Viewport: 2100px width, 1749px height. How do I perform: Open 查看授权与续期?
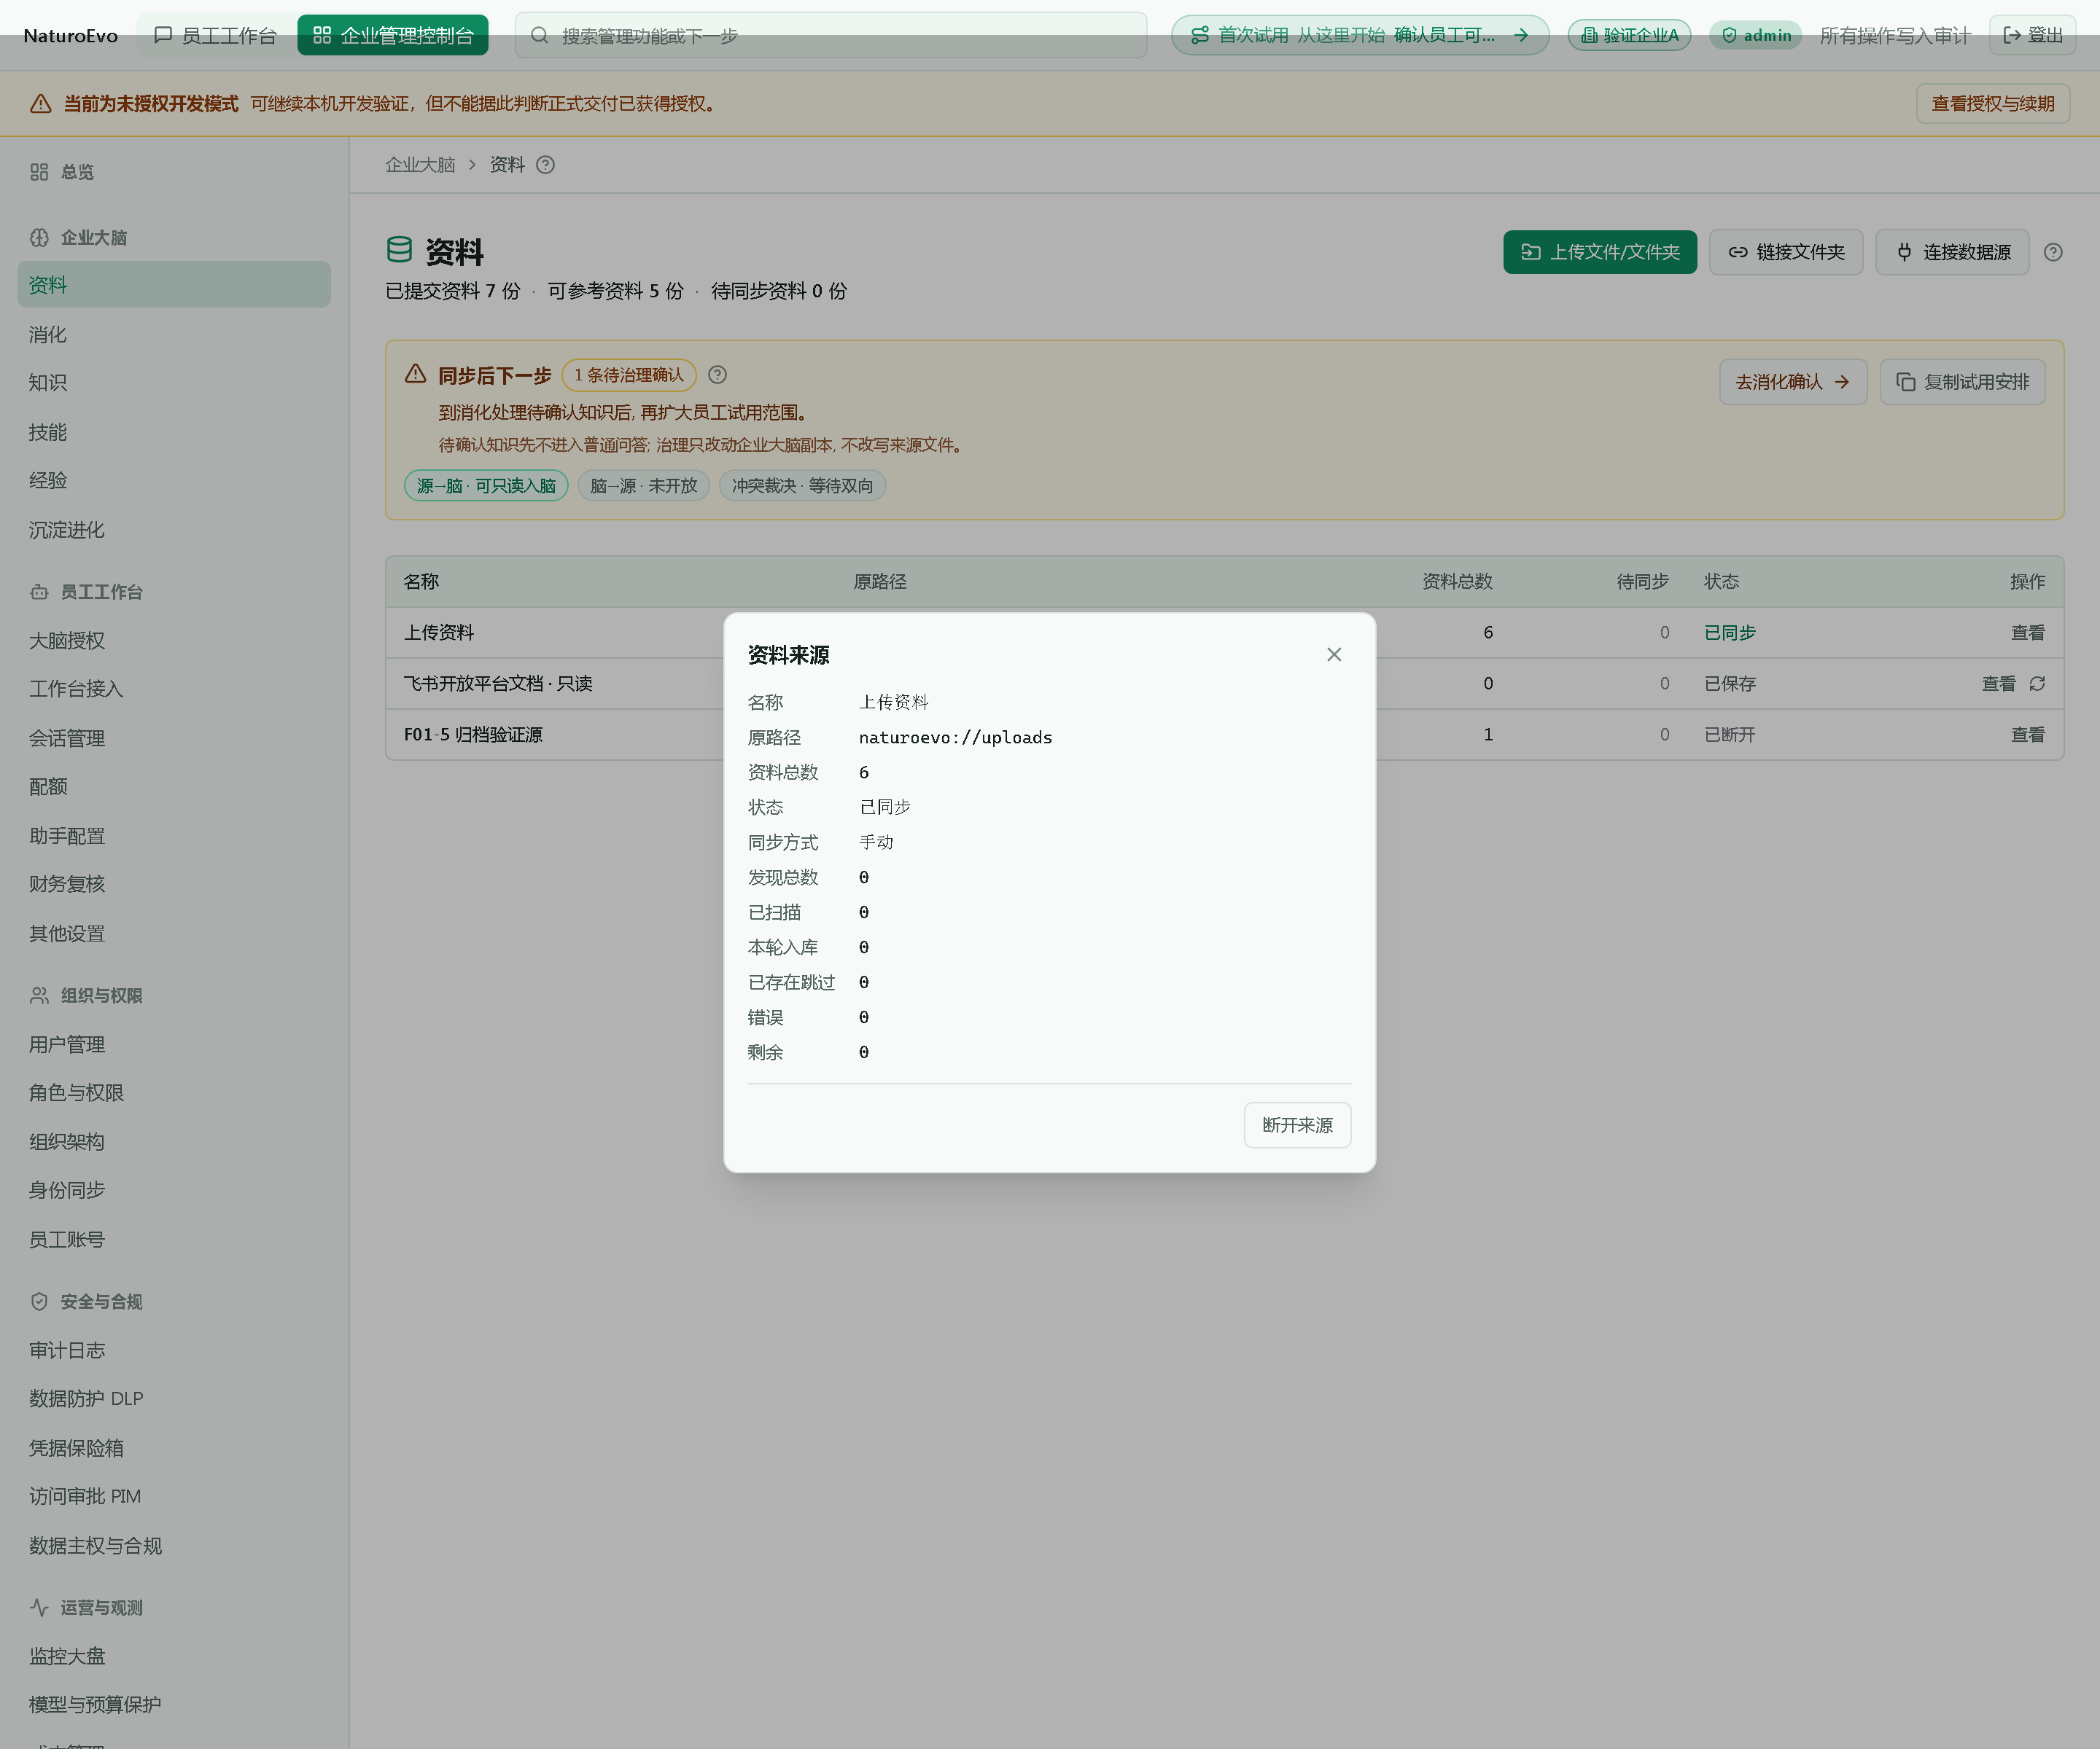pos(1992,104)
